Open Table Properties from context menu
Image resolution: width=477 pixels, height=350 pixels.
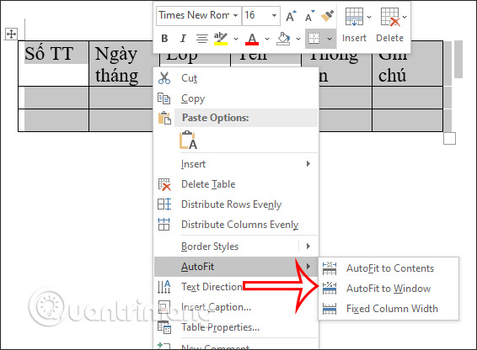(236, 327)
